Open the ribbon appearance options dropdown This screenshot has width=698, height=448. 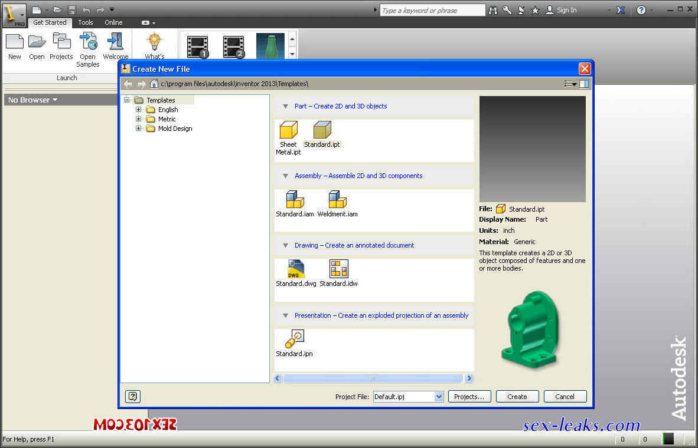148,22
